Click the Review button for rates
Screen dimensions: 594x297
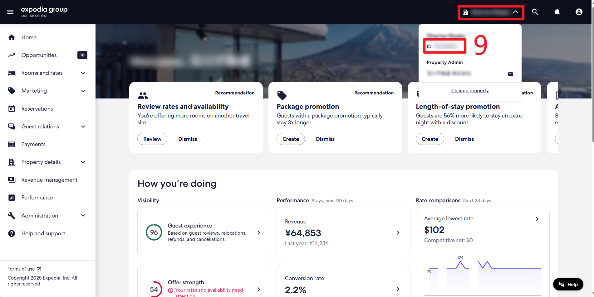click(x=152, y=139)
